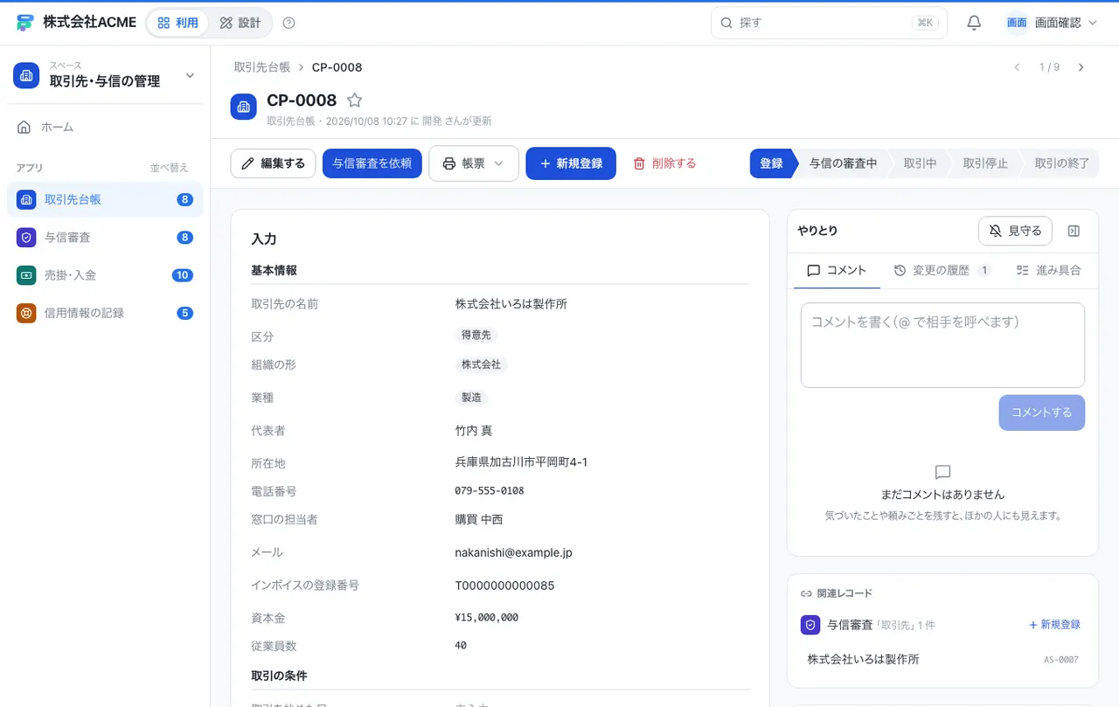Expand the スペース workspace selector

105,76
